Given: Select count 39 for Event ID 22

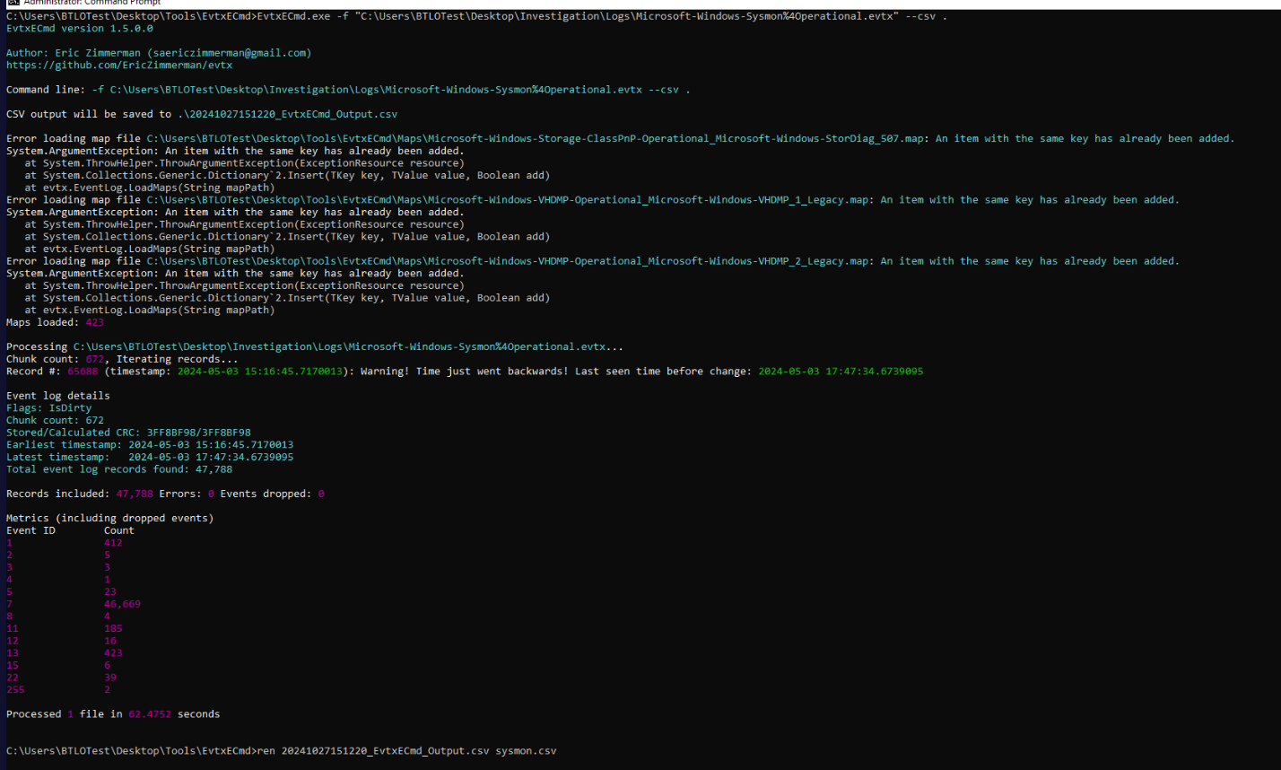Looking at the screenshot, I should [110, 677].
